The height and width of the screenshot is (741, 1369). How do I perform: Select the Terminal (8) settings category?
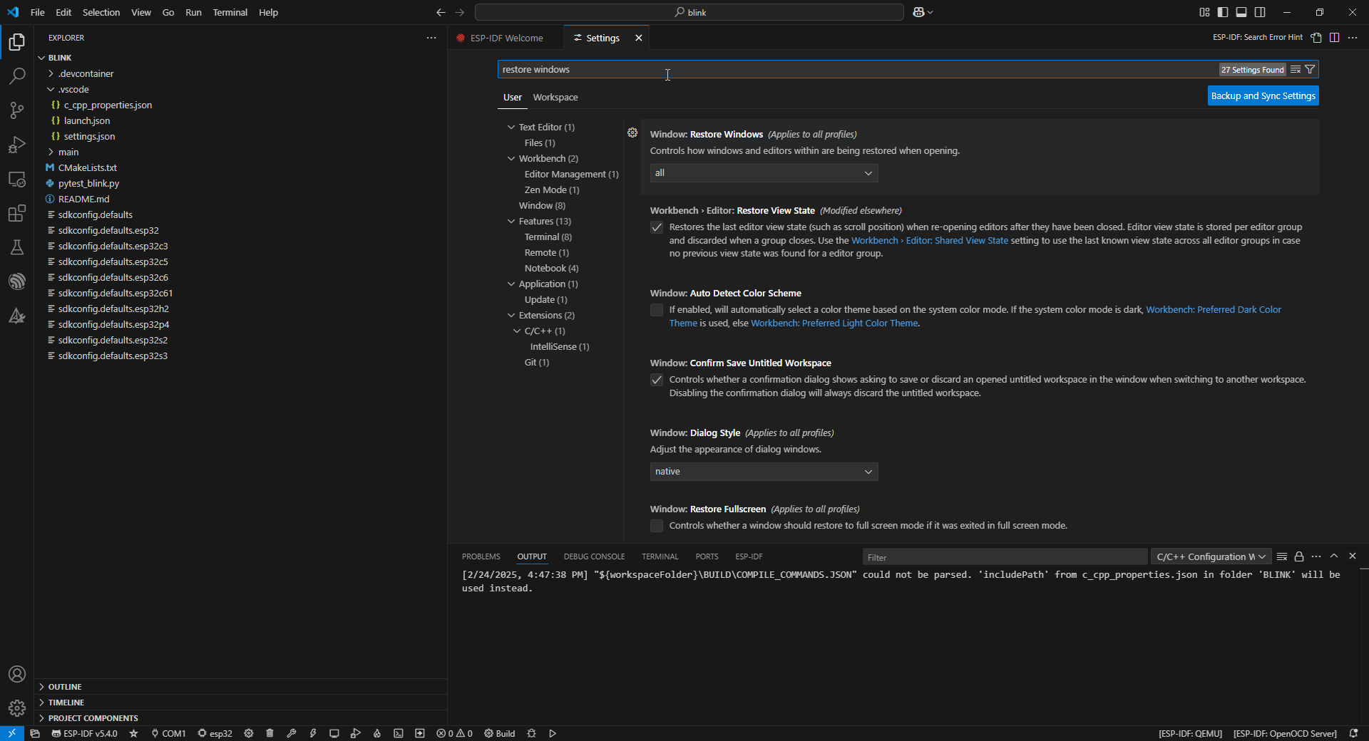(x=548, y=237)
